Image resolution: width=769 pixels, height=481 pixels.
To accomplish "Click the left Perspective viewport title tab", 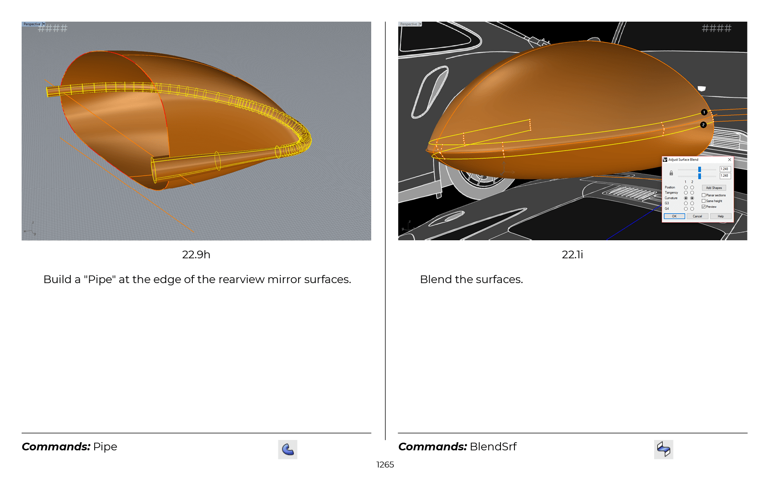I will (x=32, y=24).
